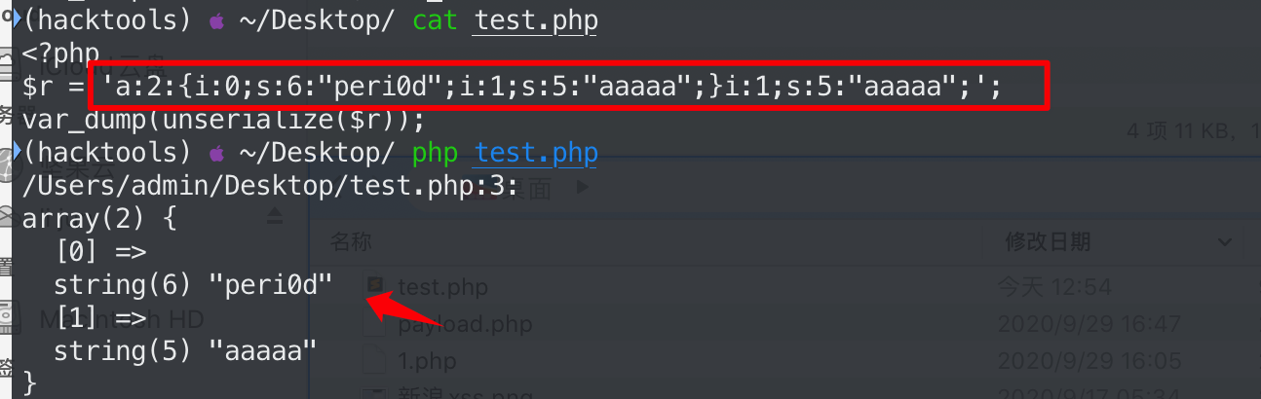Click the arrow next to 桌面 in the path
Screen dimensions: 1261x399
point(583,188)
